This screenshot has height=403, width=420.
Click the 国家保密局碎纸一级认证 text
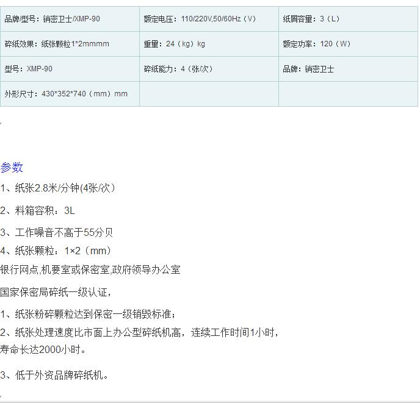pyautogui.click(x=56, y=292)
